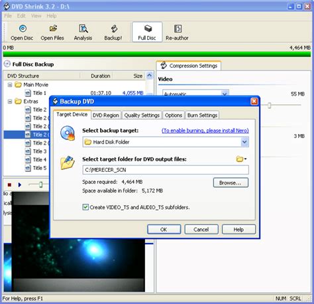The width and height of the screenshot is (314, 304).
Task: Run the Analysis tool
Action: 83,33
